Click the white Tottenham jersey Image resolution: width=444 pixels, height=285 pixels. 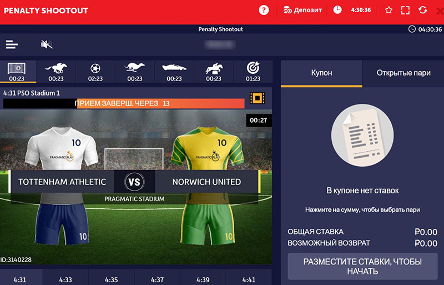(x=62, y=149)
